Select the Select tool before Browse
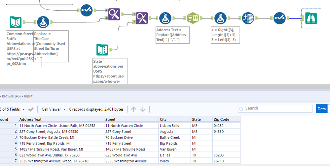This screenshot has height=166, width=330. coord(279,18)
